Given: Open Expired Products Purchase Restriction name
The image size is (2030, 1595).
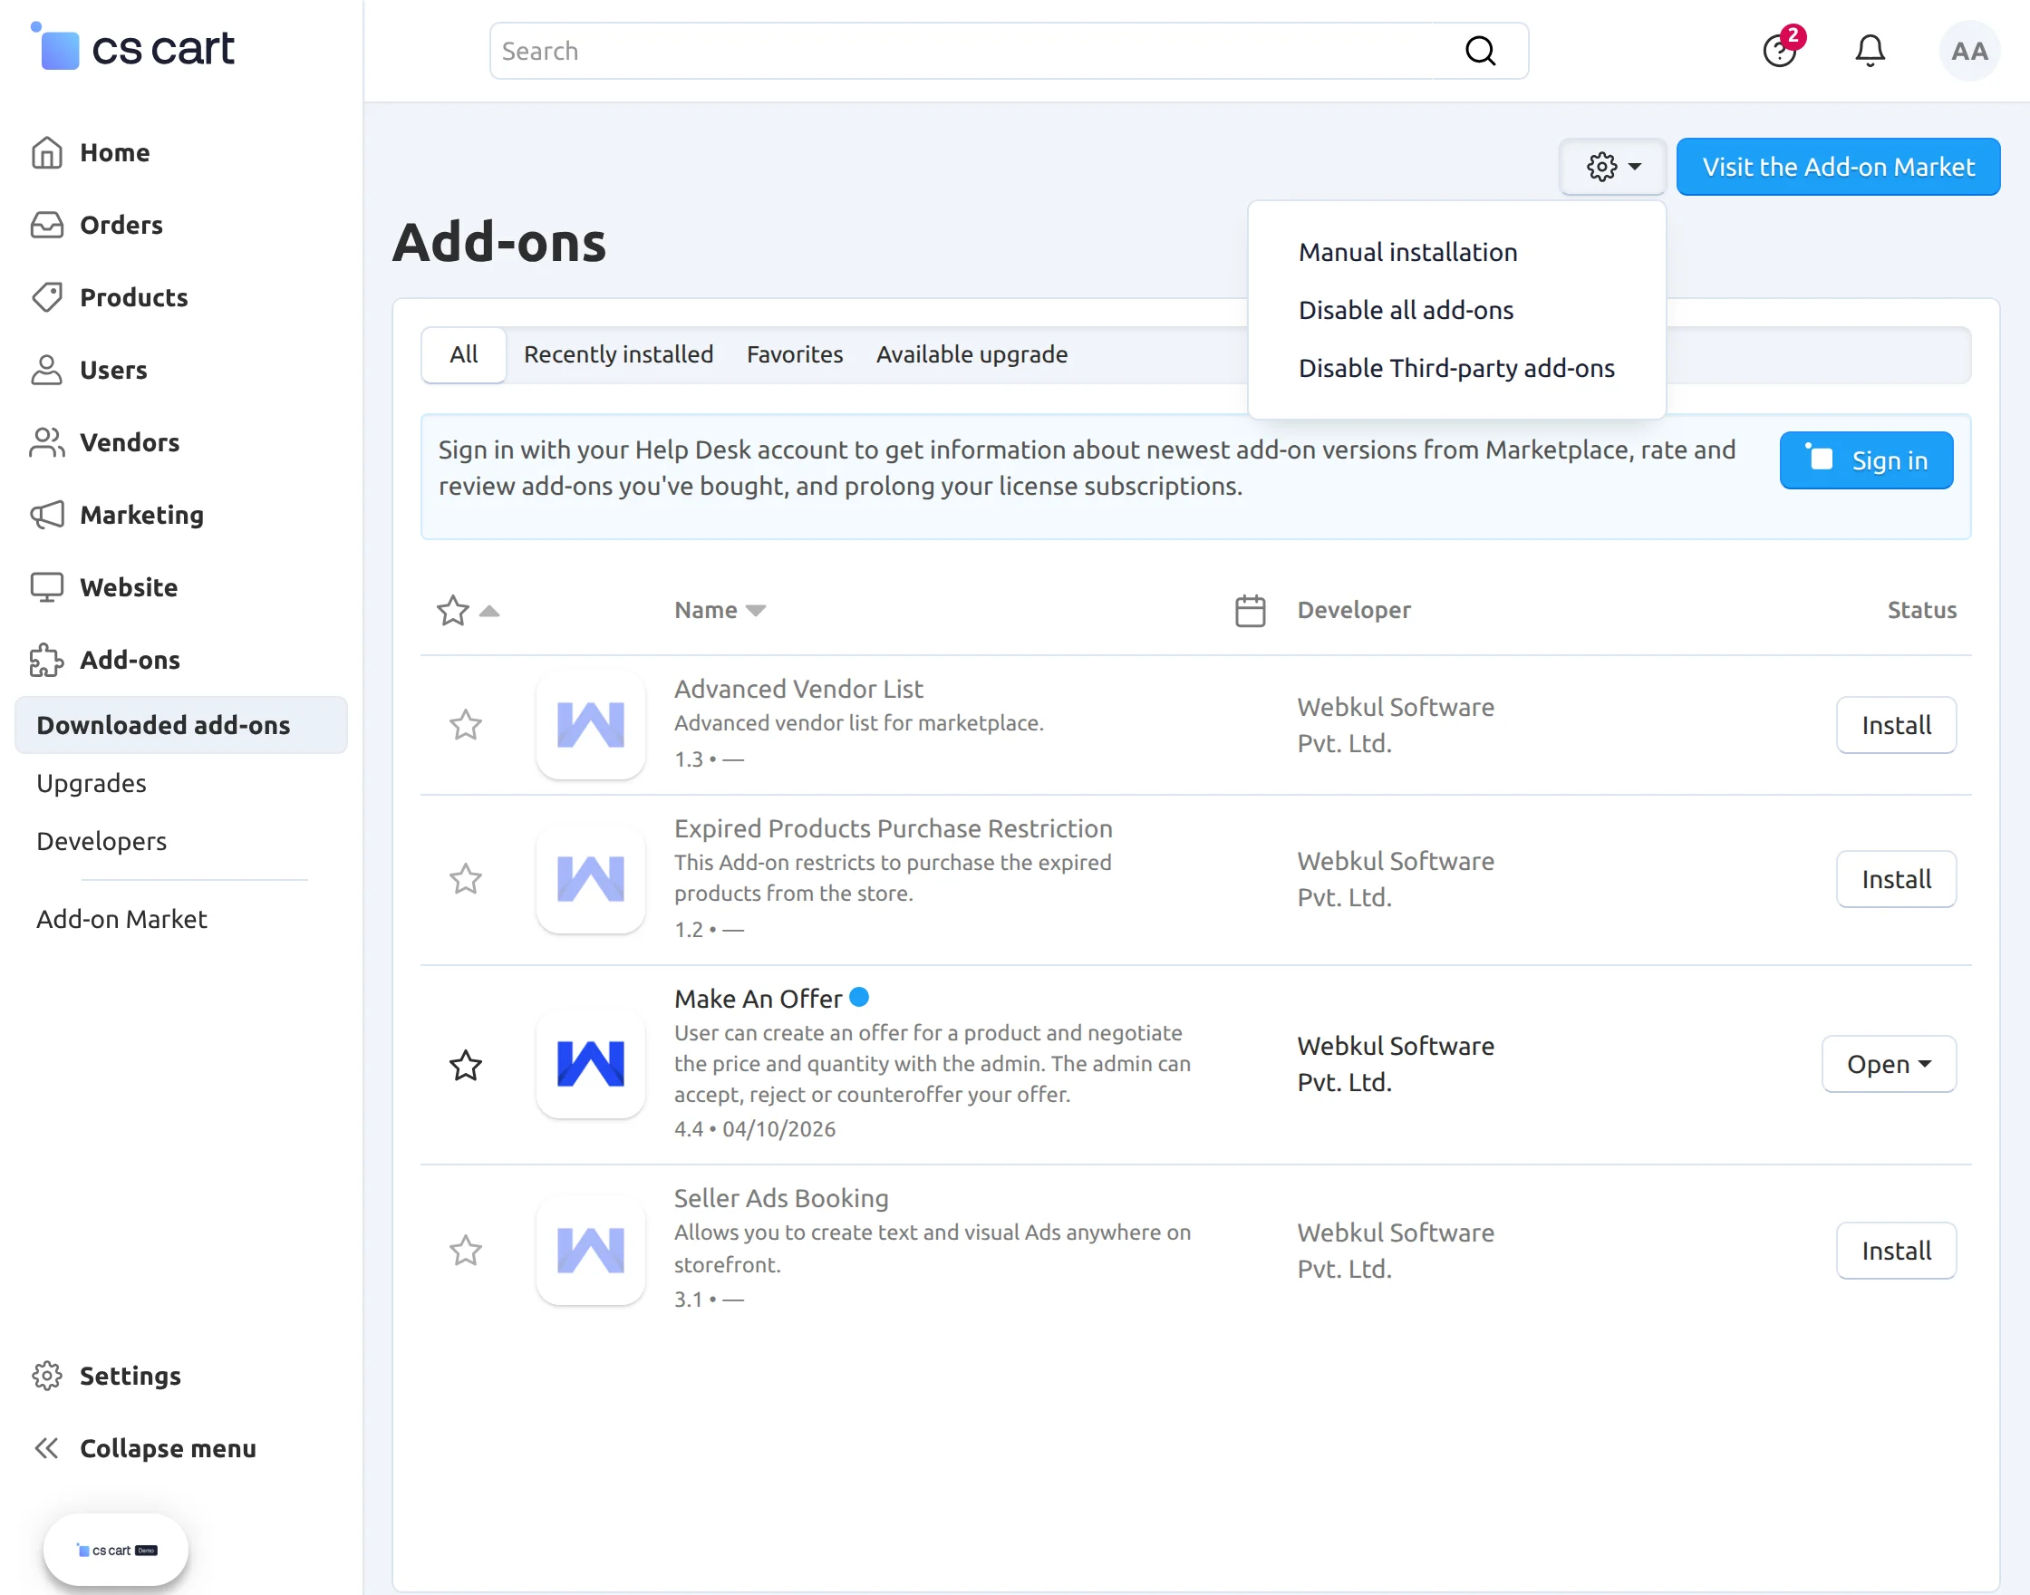Looking at the screenshot, I should [x=893, y=827].
